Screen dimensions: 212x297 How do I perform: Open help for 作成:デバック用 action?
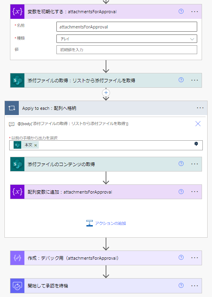[x=181, y=257]
